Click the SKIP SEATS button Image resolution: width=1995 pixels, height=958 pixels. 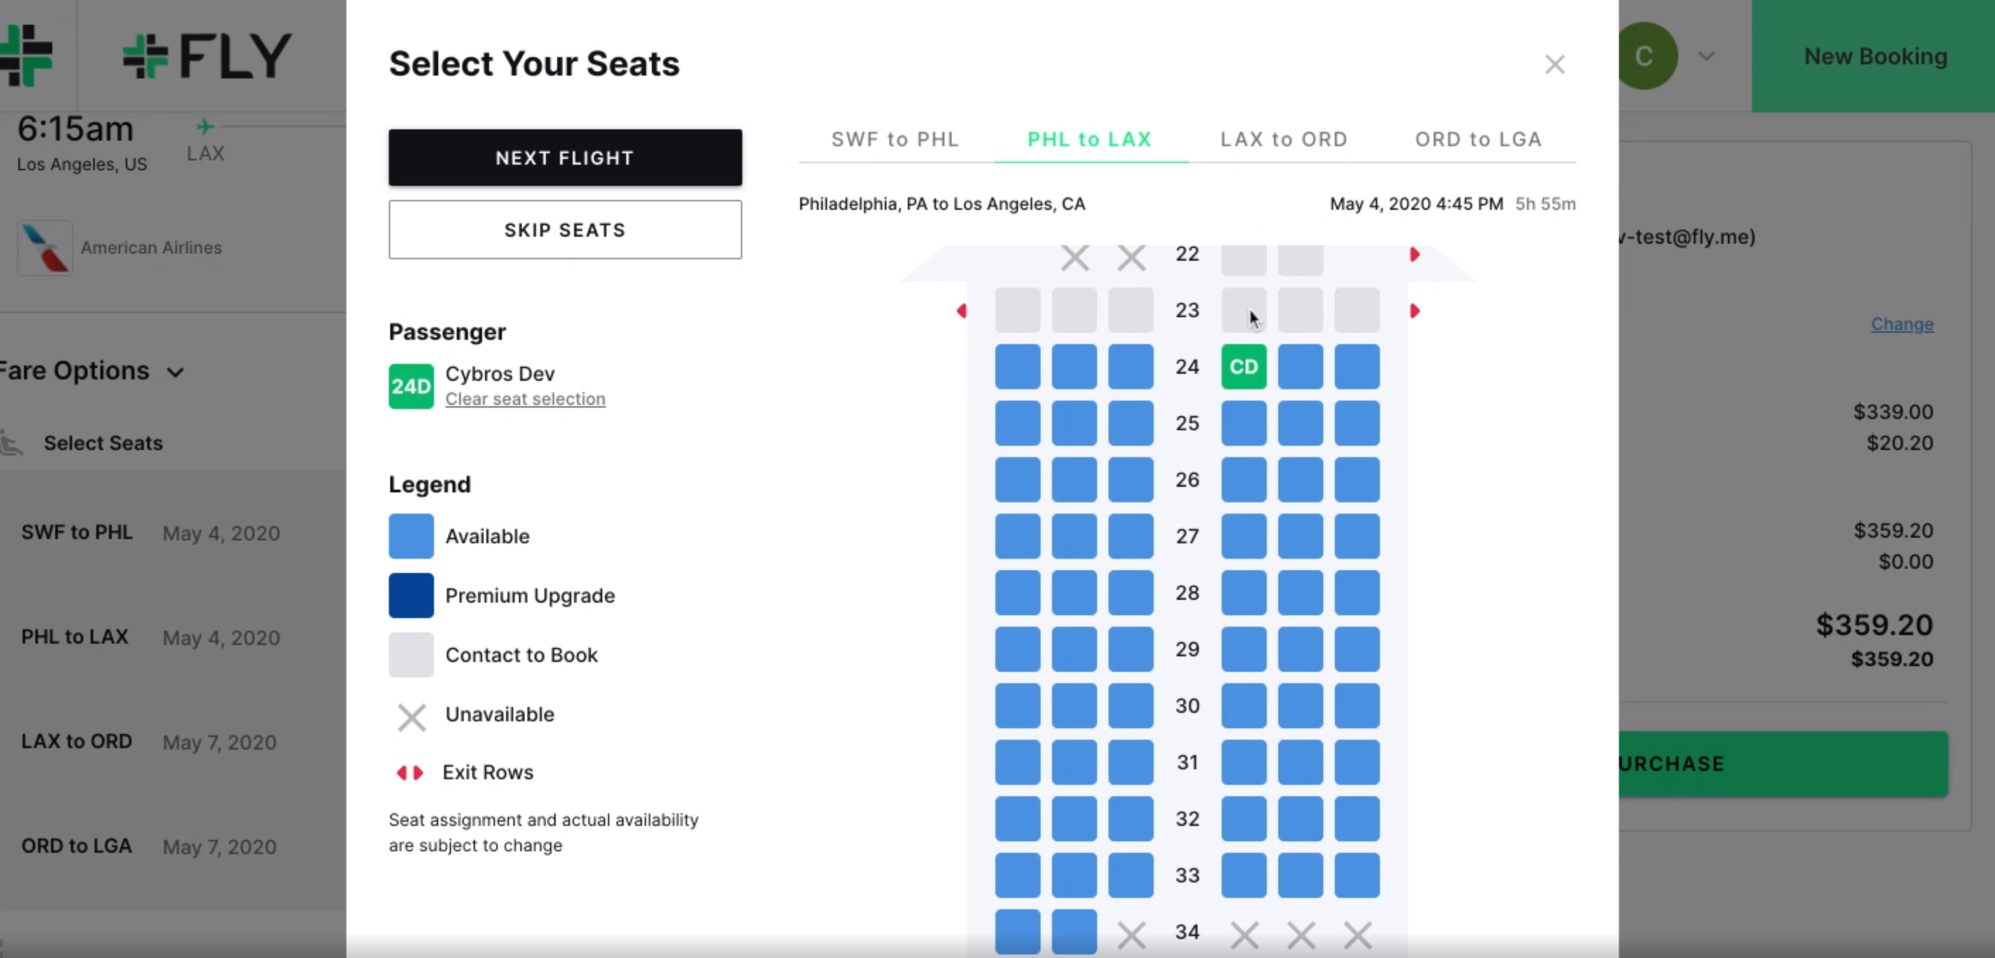pyautogui.click(x=566, y=230)
